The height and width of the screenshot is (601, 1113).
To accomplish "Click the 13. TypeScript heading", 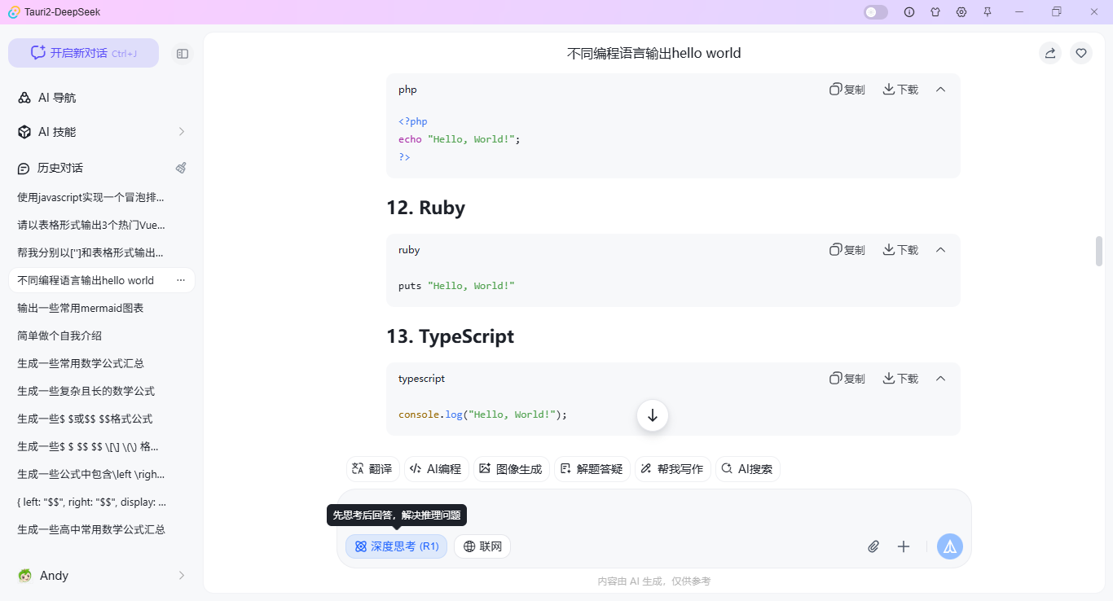I will 451,336.
